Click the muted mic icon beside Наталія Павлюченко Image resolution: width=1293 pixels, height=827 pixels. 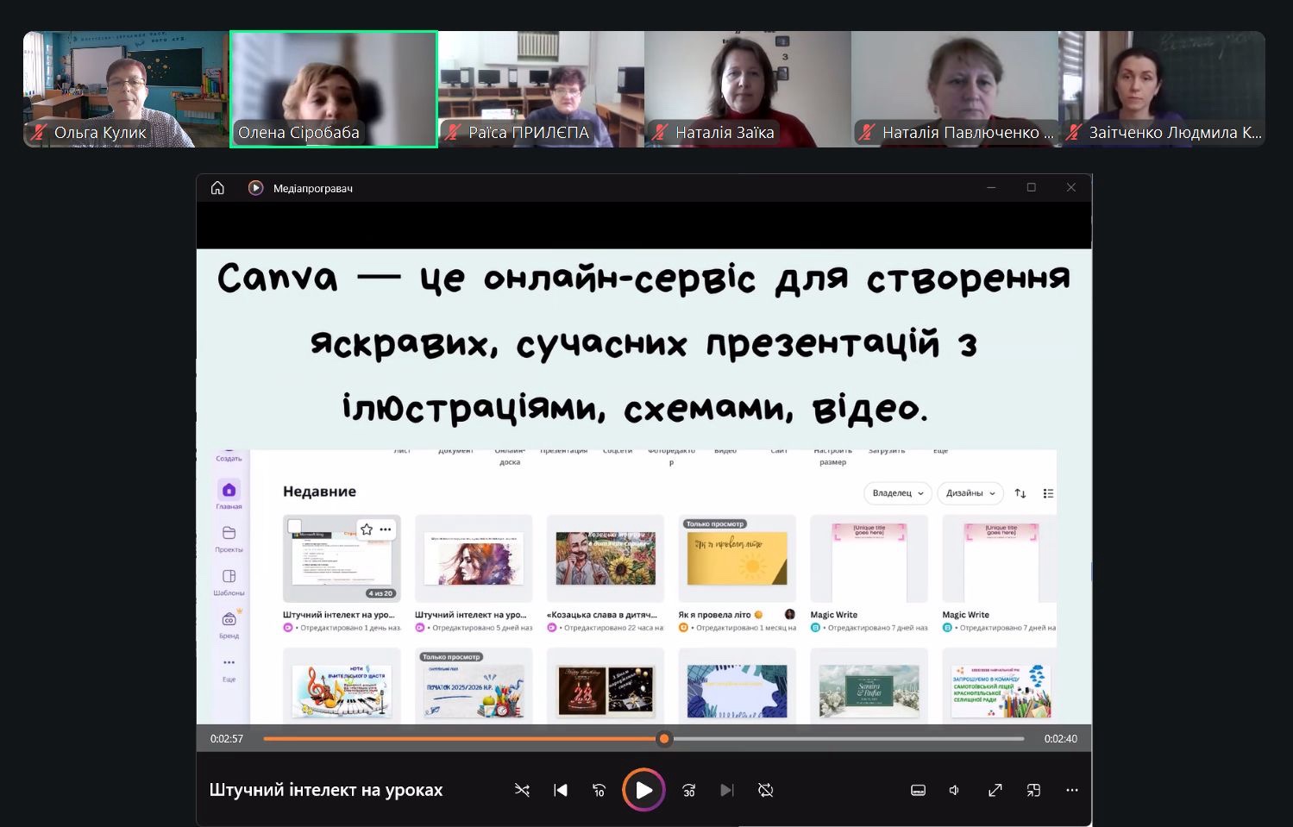pyautogui.click(x=867, y=133)
